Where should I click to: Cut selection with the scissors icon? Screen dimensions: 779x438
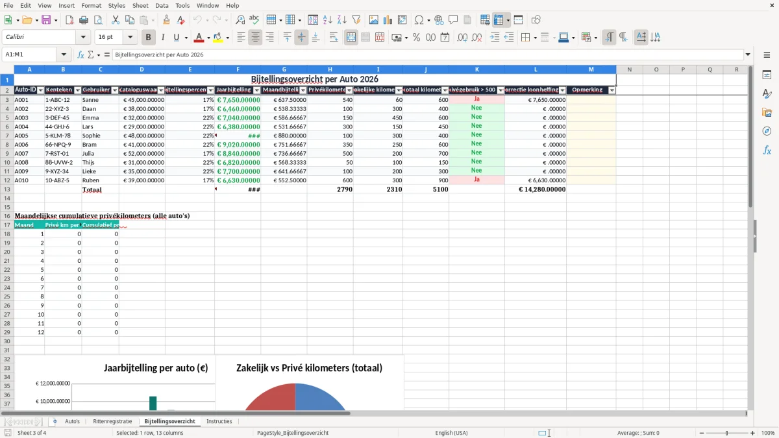115,20
